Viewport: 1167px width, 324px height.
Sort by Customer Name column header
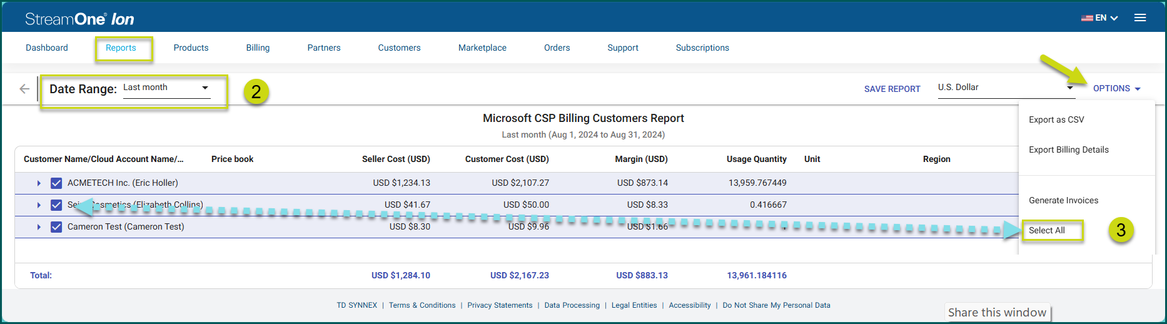tap(104, 159)
